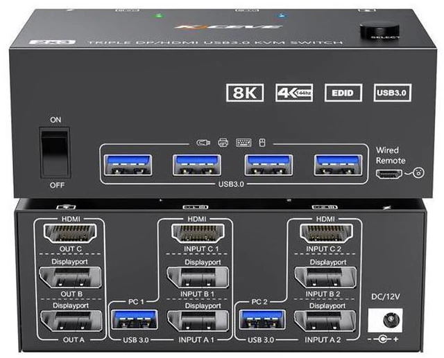Click the 'ON' label above power switch
The width and height of the screenshot is (444, 358).
click(55, 120)
